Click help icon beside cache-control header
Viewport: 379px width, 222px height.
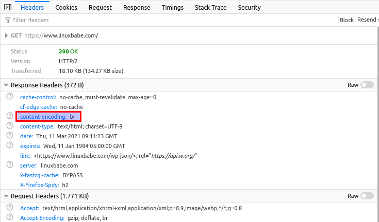pos(9,97)
